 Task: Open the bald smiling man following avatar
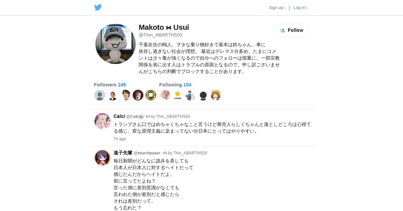tap(165, 95)
